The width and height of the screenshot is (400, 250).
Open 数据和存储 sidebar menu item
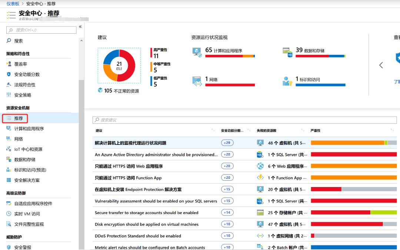click(x=25, y=160)
